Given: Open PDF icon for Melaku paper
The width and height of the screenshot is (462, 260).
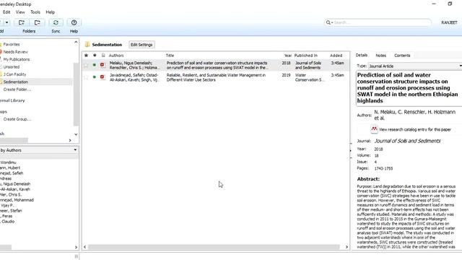Looking at the screenshot, I should [103, 64].
